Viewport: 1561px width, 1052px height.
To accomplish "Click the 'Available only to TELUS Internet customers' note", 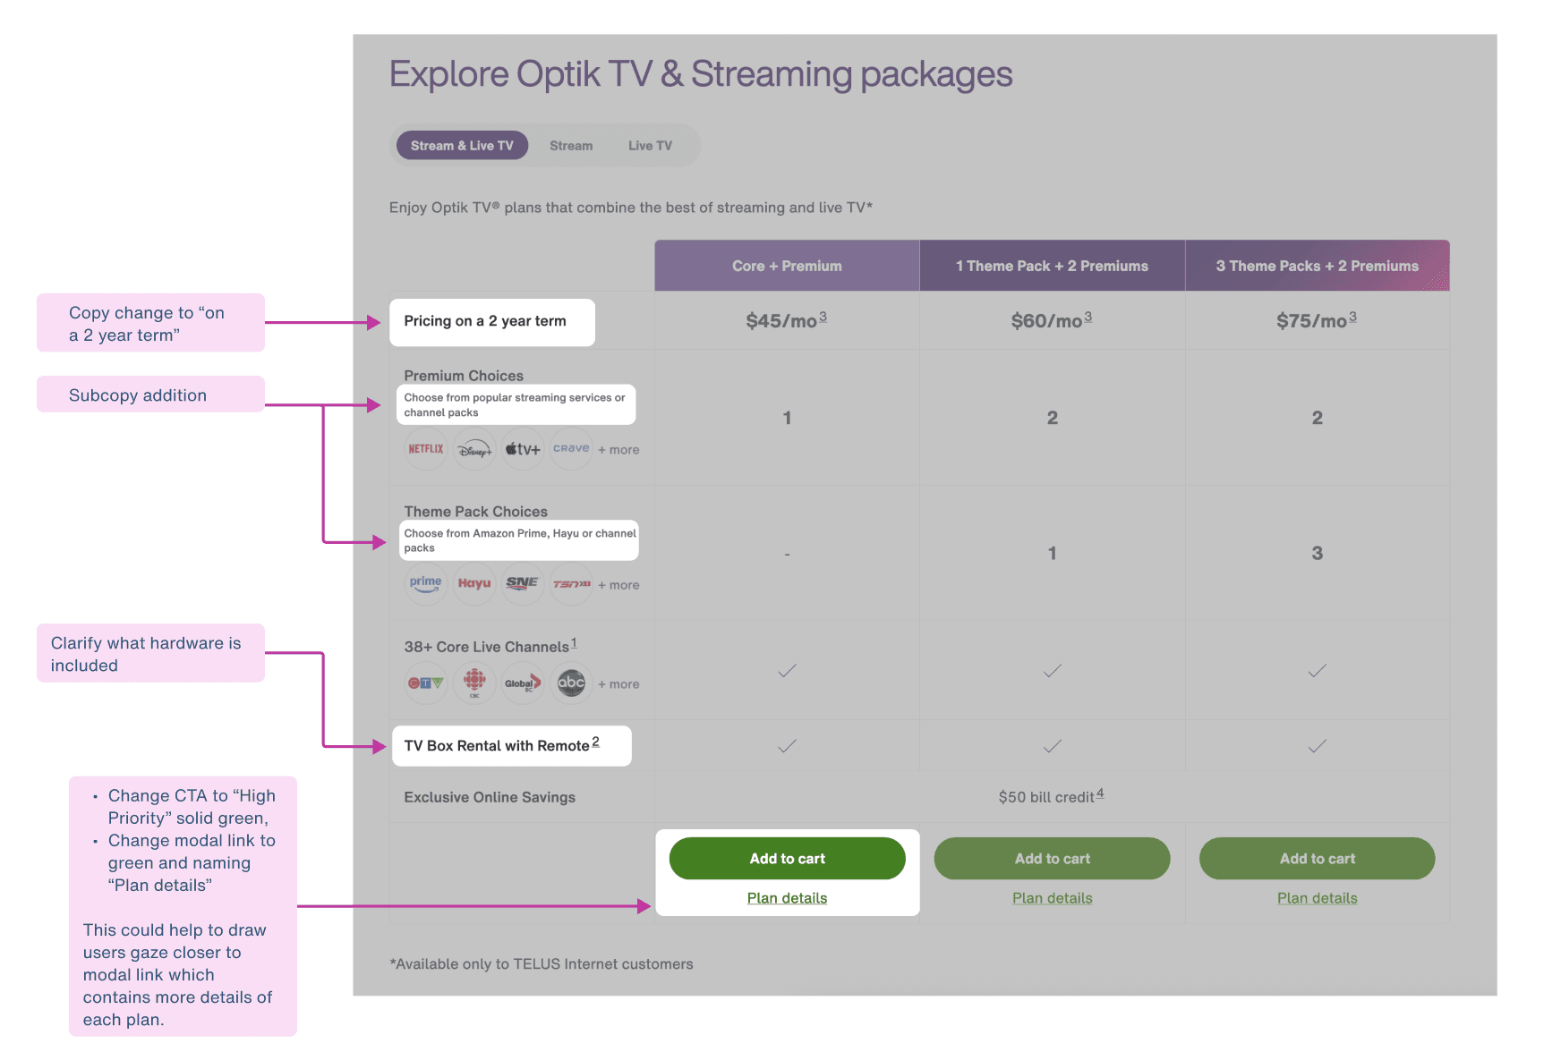I will [542, 964].
